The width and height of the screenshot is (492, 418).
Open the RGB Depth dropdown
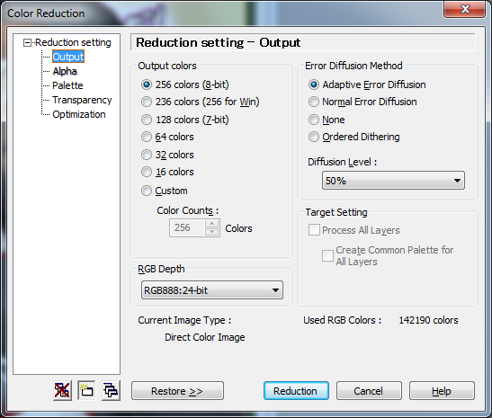pyautogui.click(x=212, y=290)
